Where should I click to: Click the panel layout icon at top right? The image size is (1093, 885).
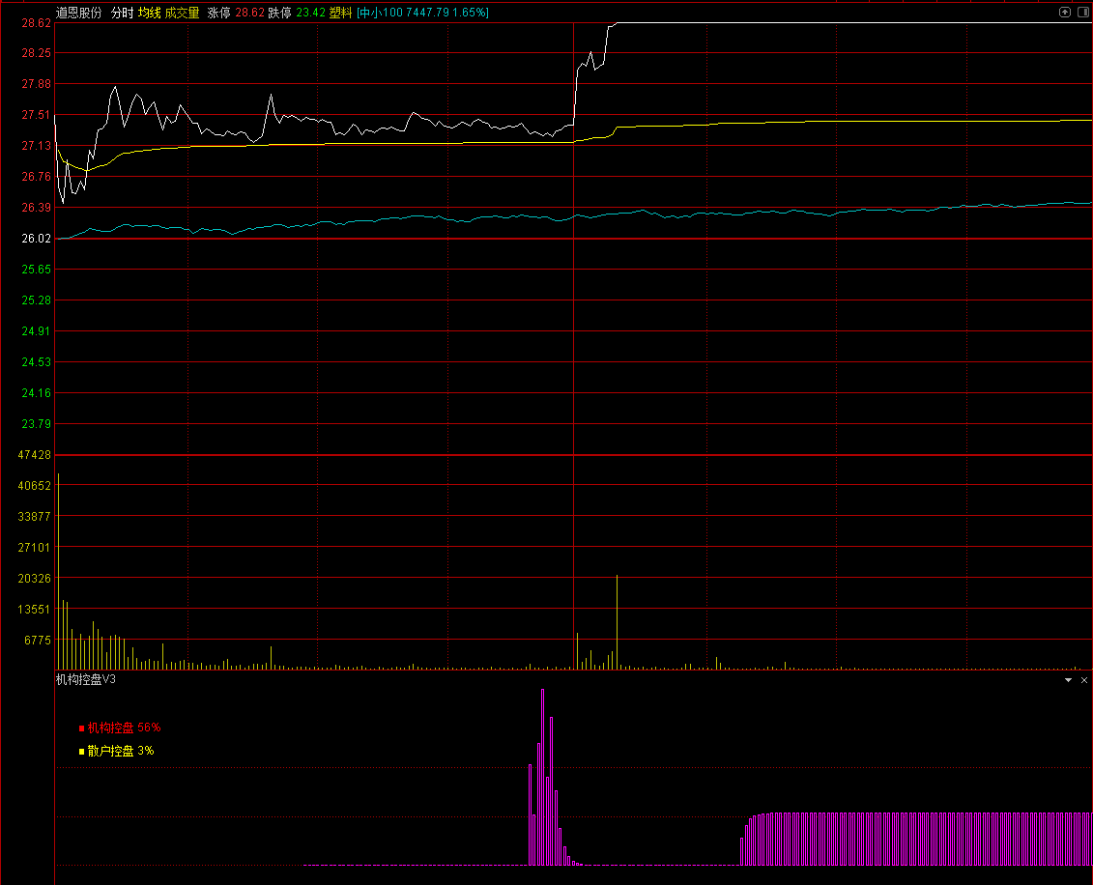click(x=1083, y=12)
